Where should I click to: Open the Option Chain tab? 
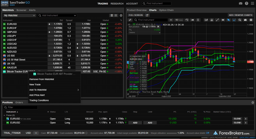(166, 10)
